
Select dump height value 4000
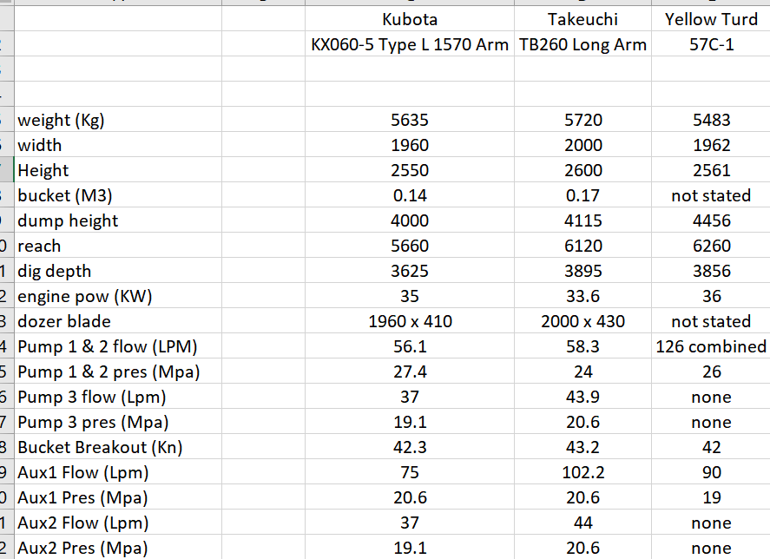pos(410,220)
